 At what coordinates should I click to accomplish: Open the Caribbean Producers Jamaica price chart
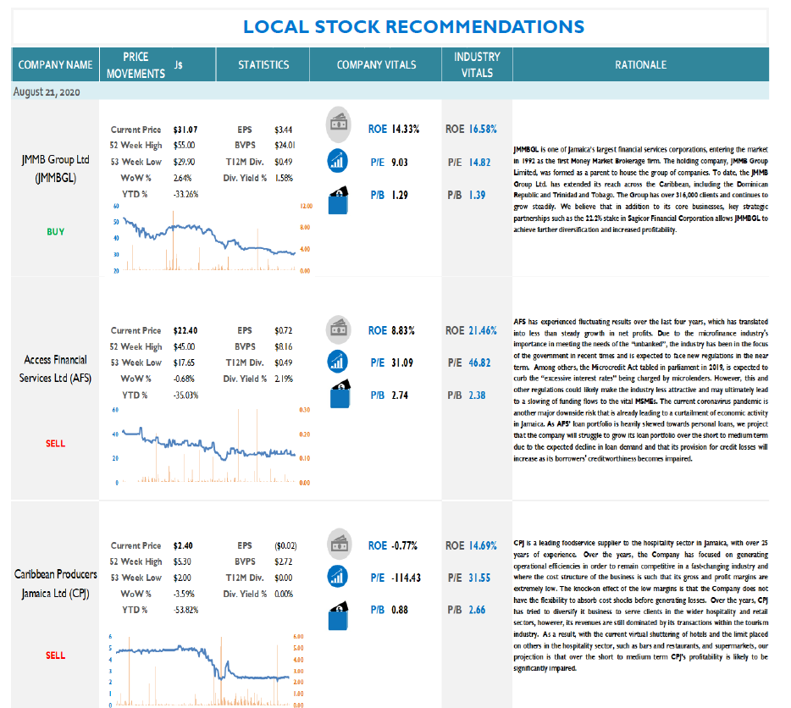coord(206,670)
